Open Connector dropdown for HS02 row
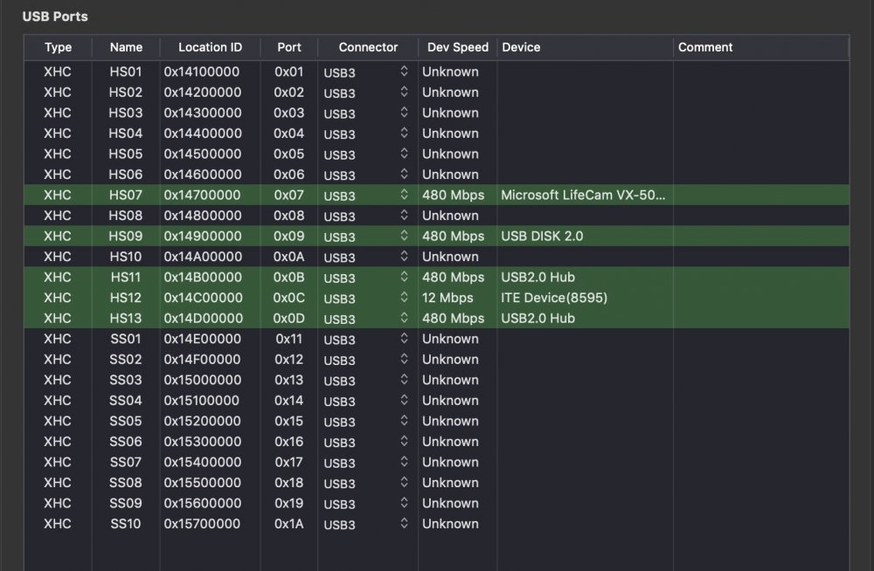The image size is (874, 571). point(367,93)
